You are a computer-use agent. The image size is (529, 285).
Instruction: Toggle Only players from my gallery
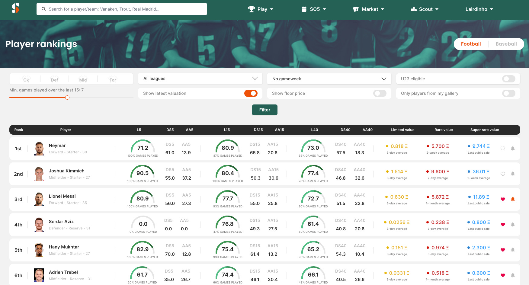click(x=509, y=93)
